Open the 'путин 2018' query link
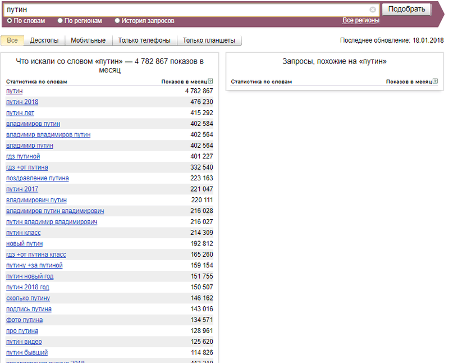 pyautogui.click(x=22, y=102)
